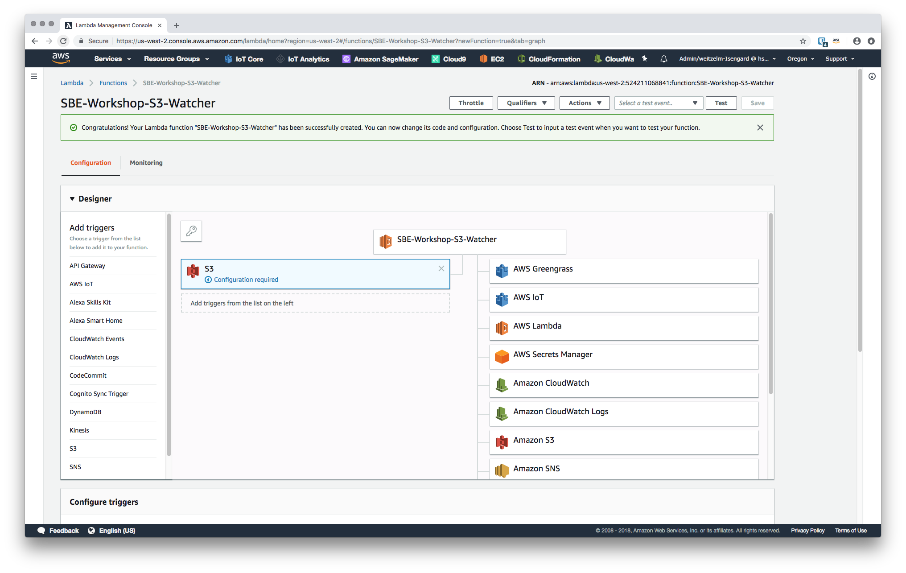This screenshot has height=573, width=906.
Task: Click the Amazon S3 resource icon
Action: (502, 441)
